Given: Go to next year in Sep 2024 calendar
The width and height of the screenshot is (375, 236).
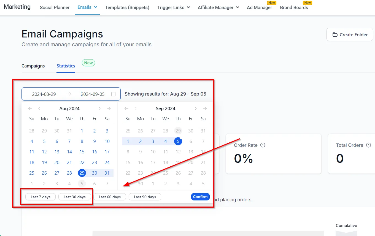Looking at the screenshot, I should click(x=205, y=108).
